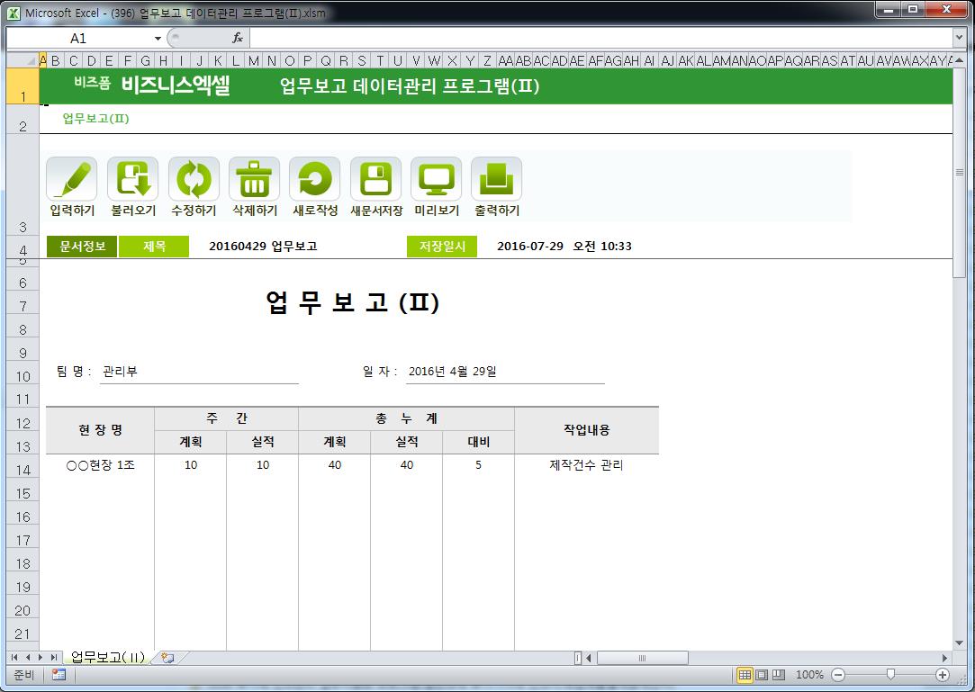975x692 pixels.
Task: Select the 대비 value 5 cell
Action: pos(478,465)
